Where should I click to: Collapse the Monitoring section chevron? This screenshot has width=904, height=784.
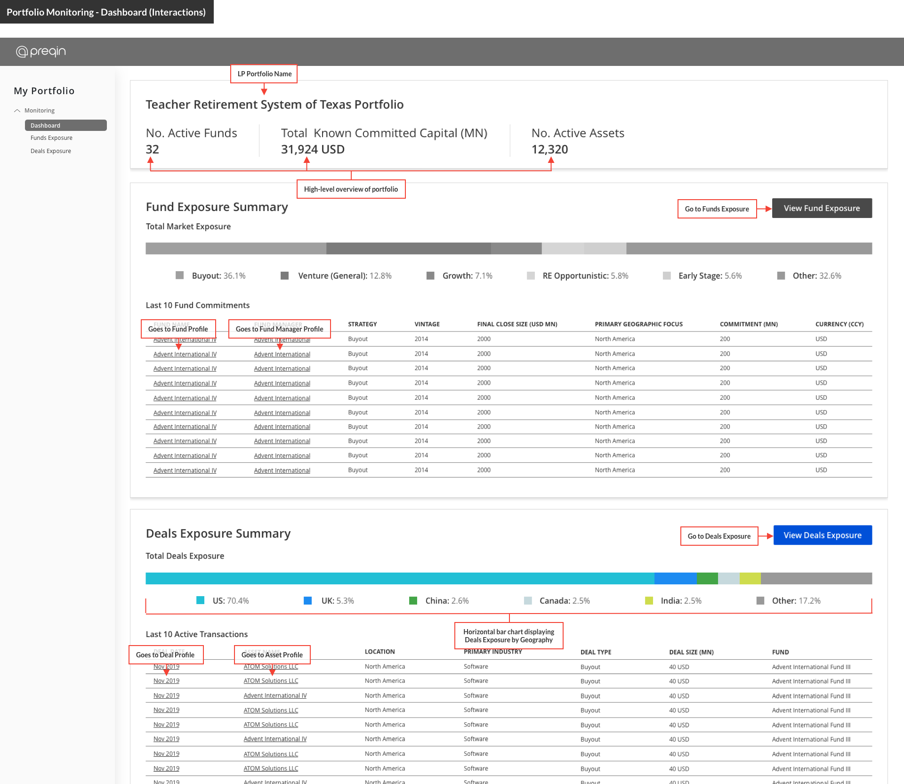(17, 111)
